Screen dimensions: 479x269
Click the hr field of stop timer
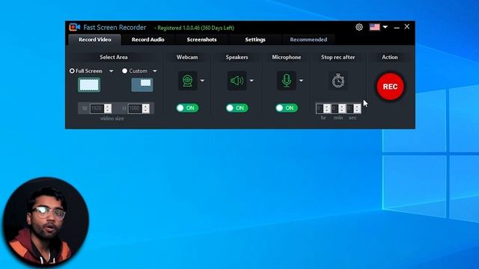pos(320,108)
